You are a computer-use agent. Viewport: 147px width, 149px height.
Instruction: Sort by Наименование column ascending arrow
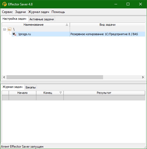click(x=67, y=25)
